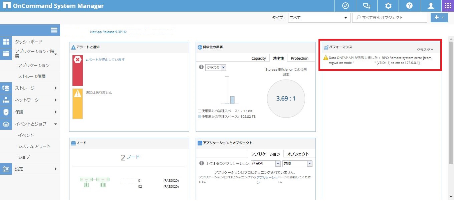
Task: Open the chat feedback icon in header
Action: coord(367,6)
